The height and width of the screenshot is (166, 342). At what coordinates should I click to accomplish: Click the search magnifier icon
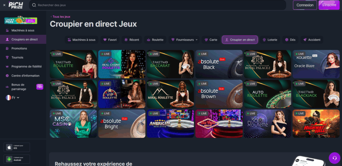pyautogui.click(x=34, y=5)
